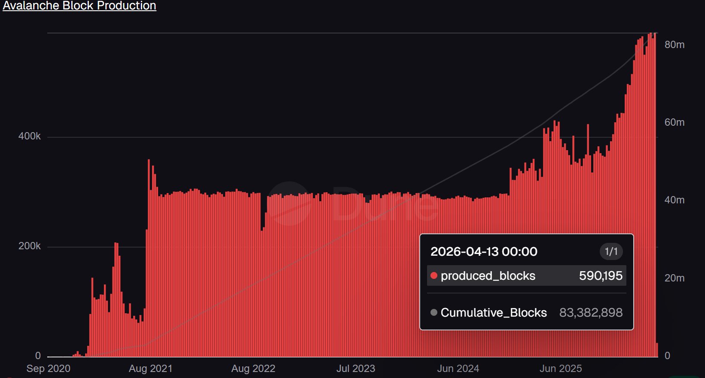Click the 80m cumulative axis label
Viewport: 705px width, 378px height.
click(x=674, y=45)
